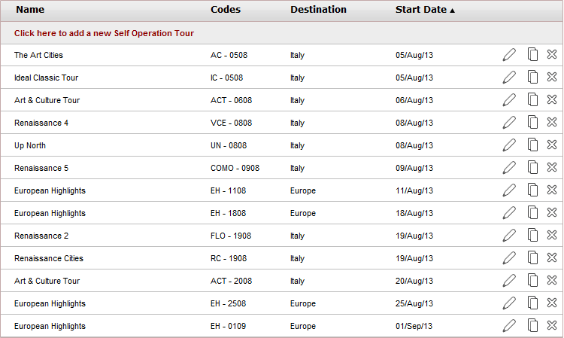Sort table by Name header
This screenshot has height=338, width=564.
click(30, 10)
